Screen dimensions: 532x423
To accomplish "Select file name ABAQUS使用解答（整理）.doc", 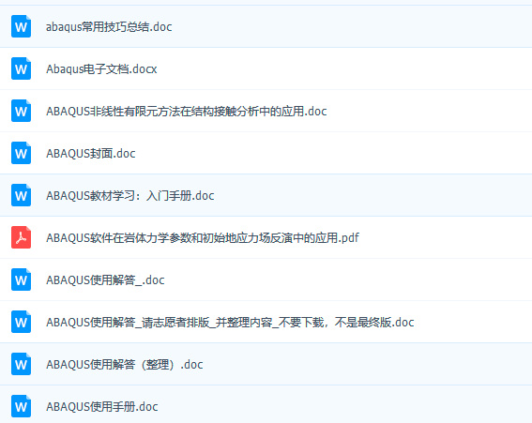I will tap(124, 364).
